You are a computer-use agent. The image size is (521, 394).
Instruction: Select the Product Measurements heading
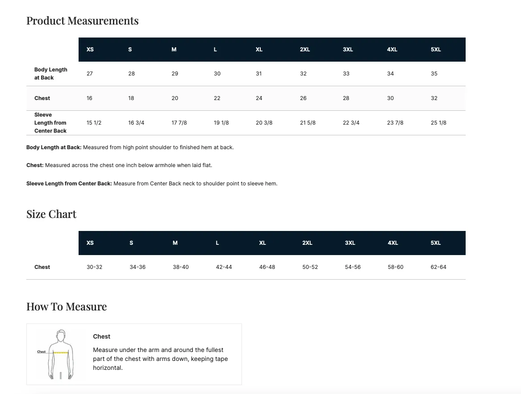82,21
